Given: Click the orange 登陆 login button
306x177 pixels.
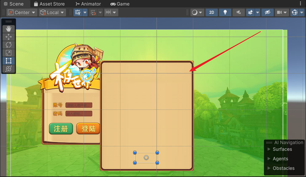Looking at the screenshot, I should 88,129.
